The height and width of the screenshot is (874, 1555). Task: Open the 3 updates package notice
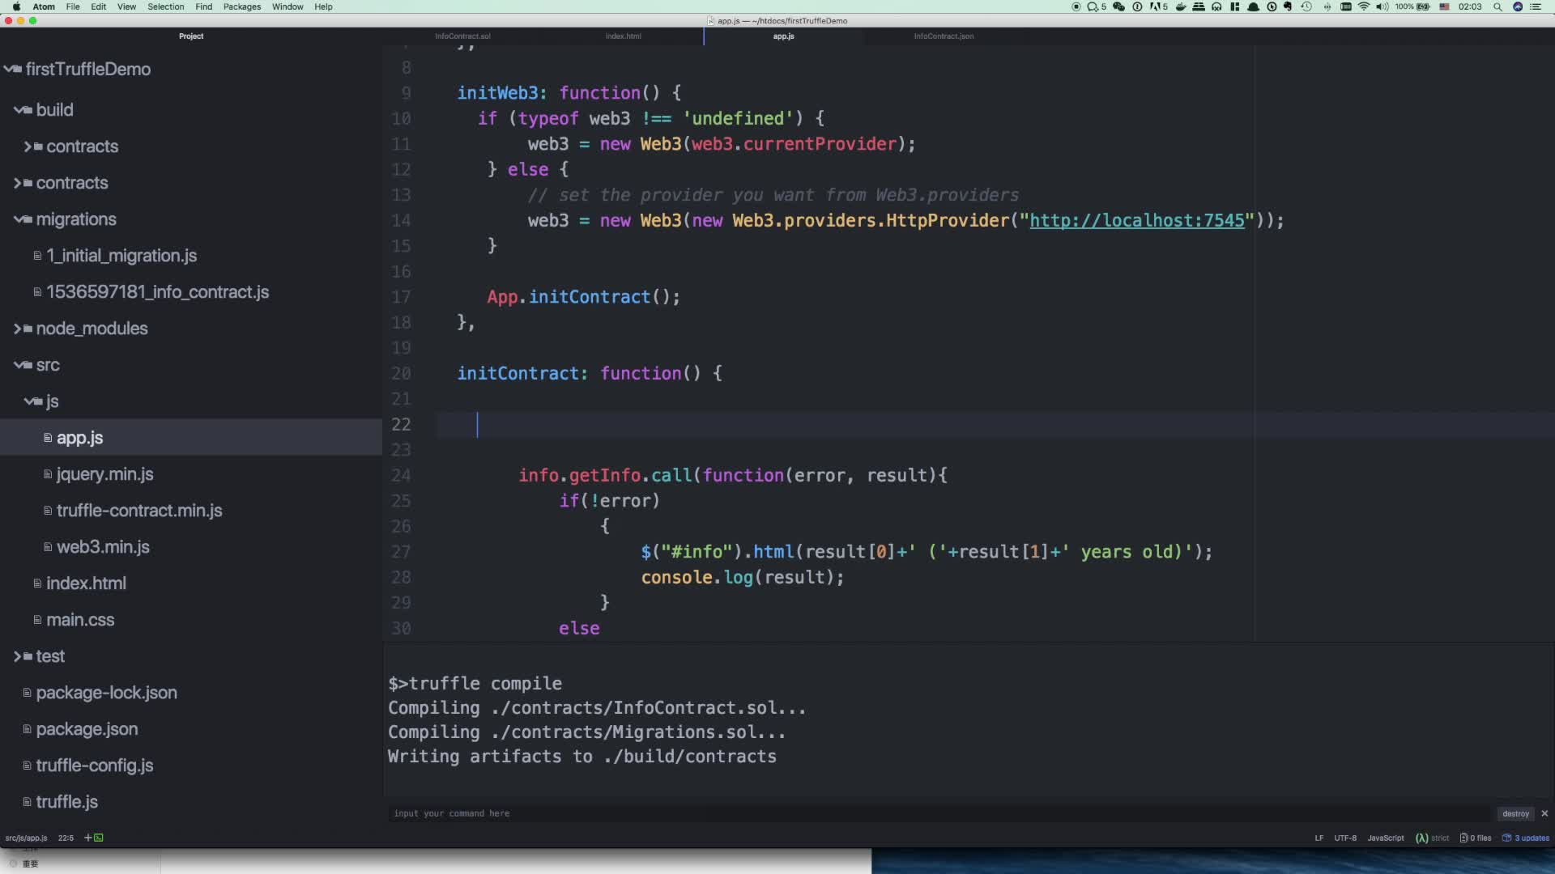[x=1526, y=838]
